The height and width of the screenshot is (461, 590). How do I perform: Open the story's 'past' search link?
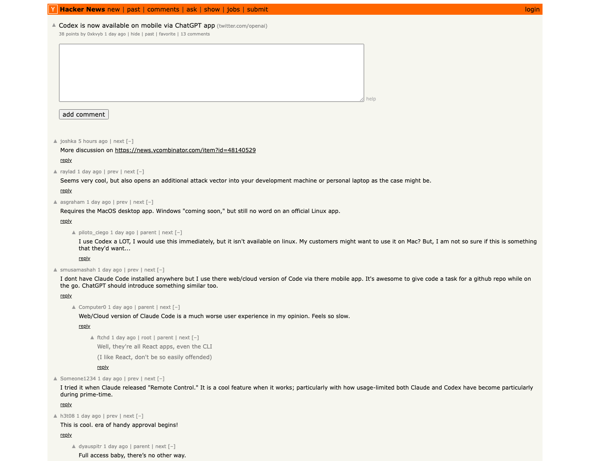click(x=149, y=34)
